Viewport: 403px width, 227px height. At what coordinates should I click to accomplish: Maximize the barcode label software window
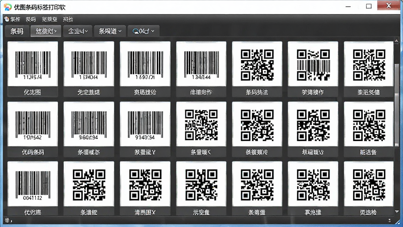(369, 6)
